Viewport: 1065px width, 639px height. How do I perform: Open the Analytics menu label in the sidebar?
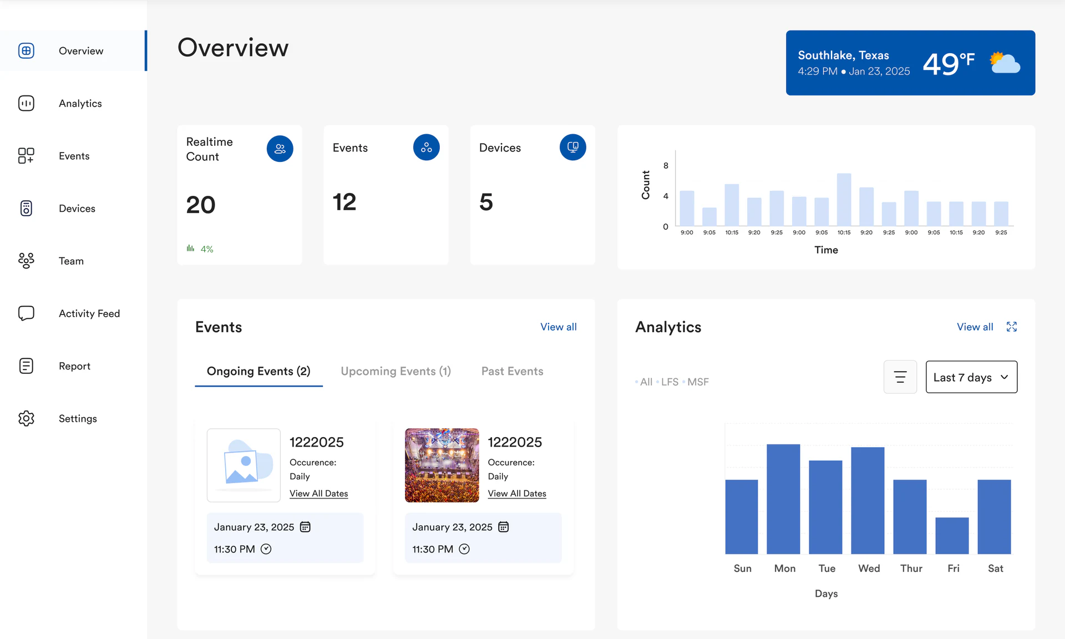pos(80,103)
